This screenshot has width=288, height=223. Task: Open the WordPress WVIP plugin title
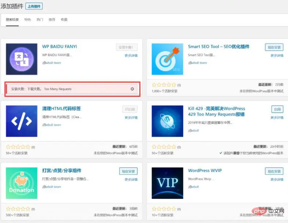click(x=205, y=171)
